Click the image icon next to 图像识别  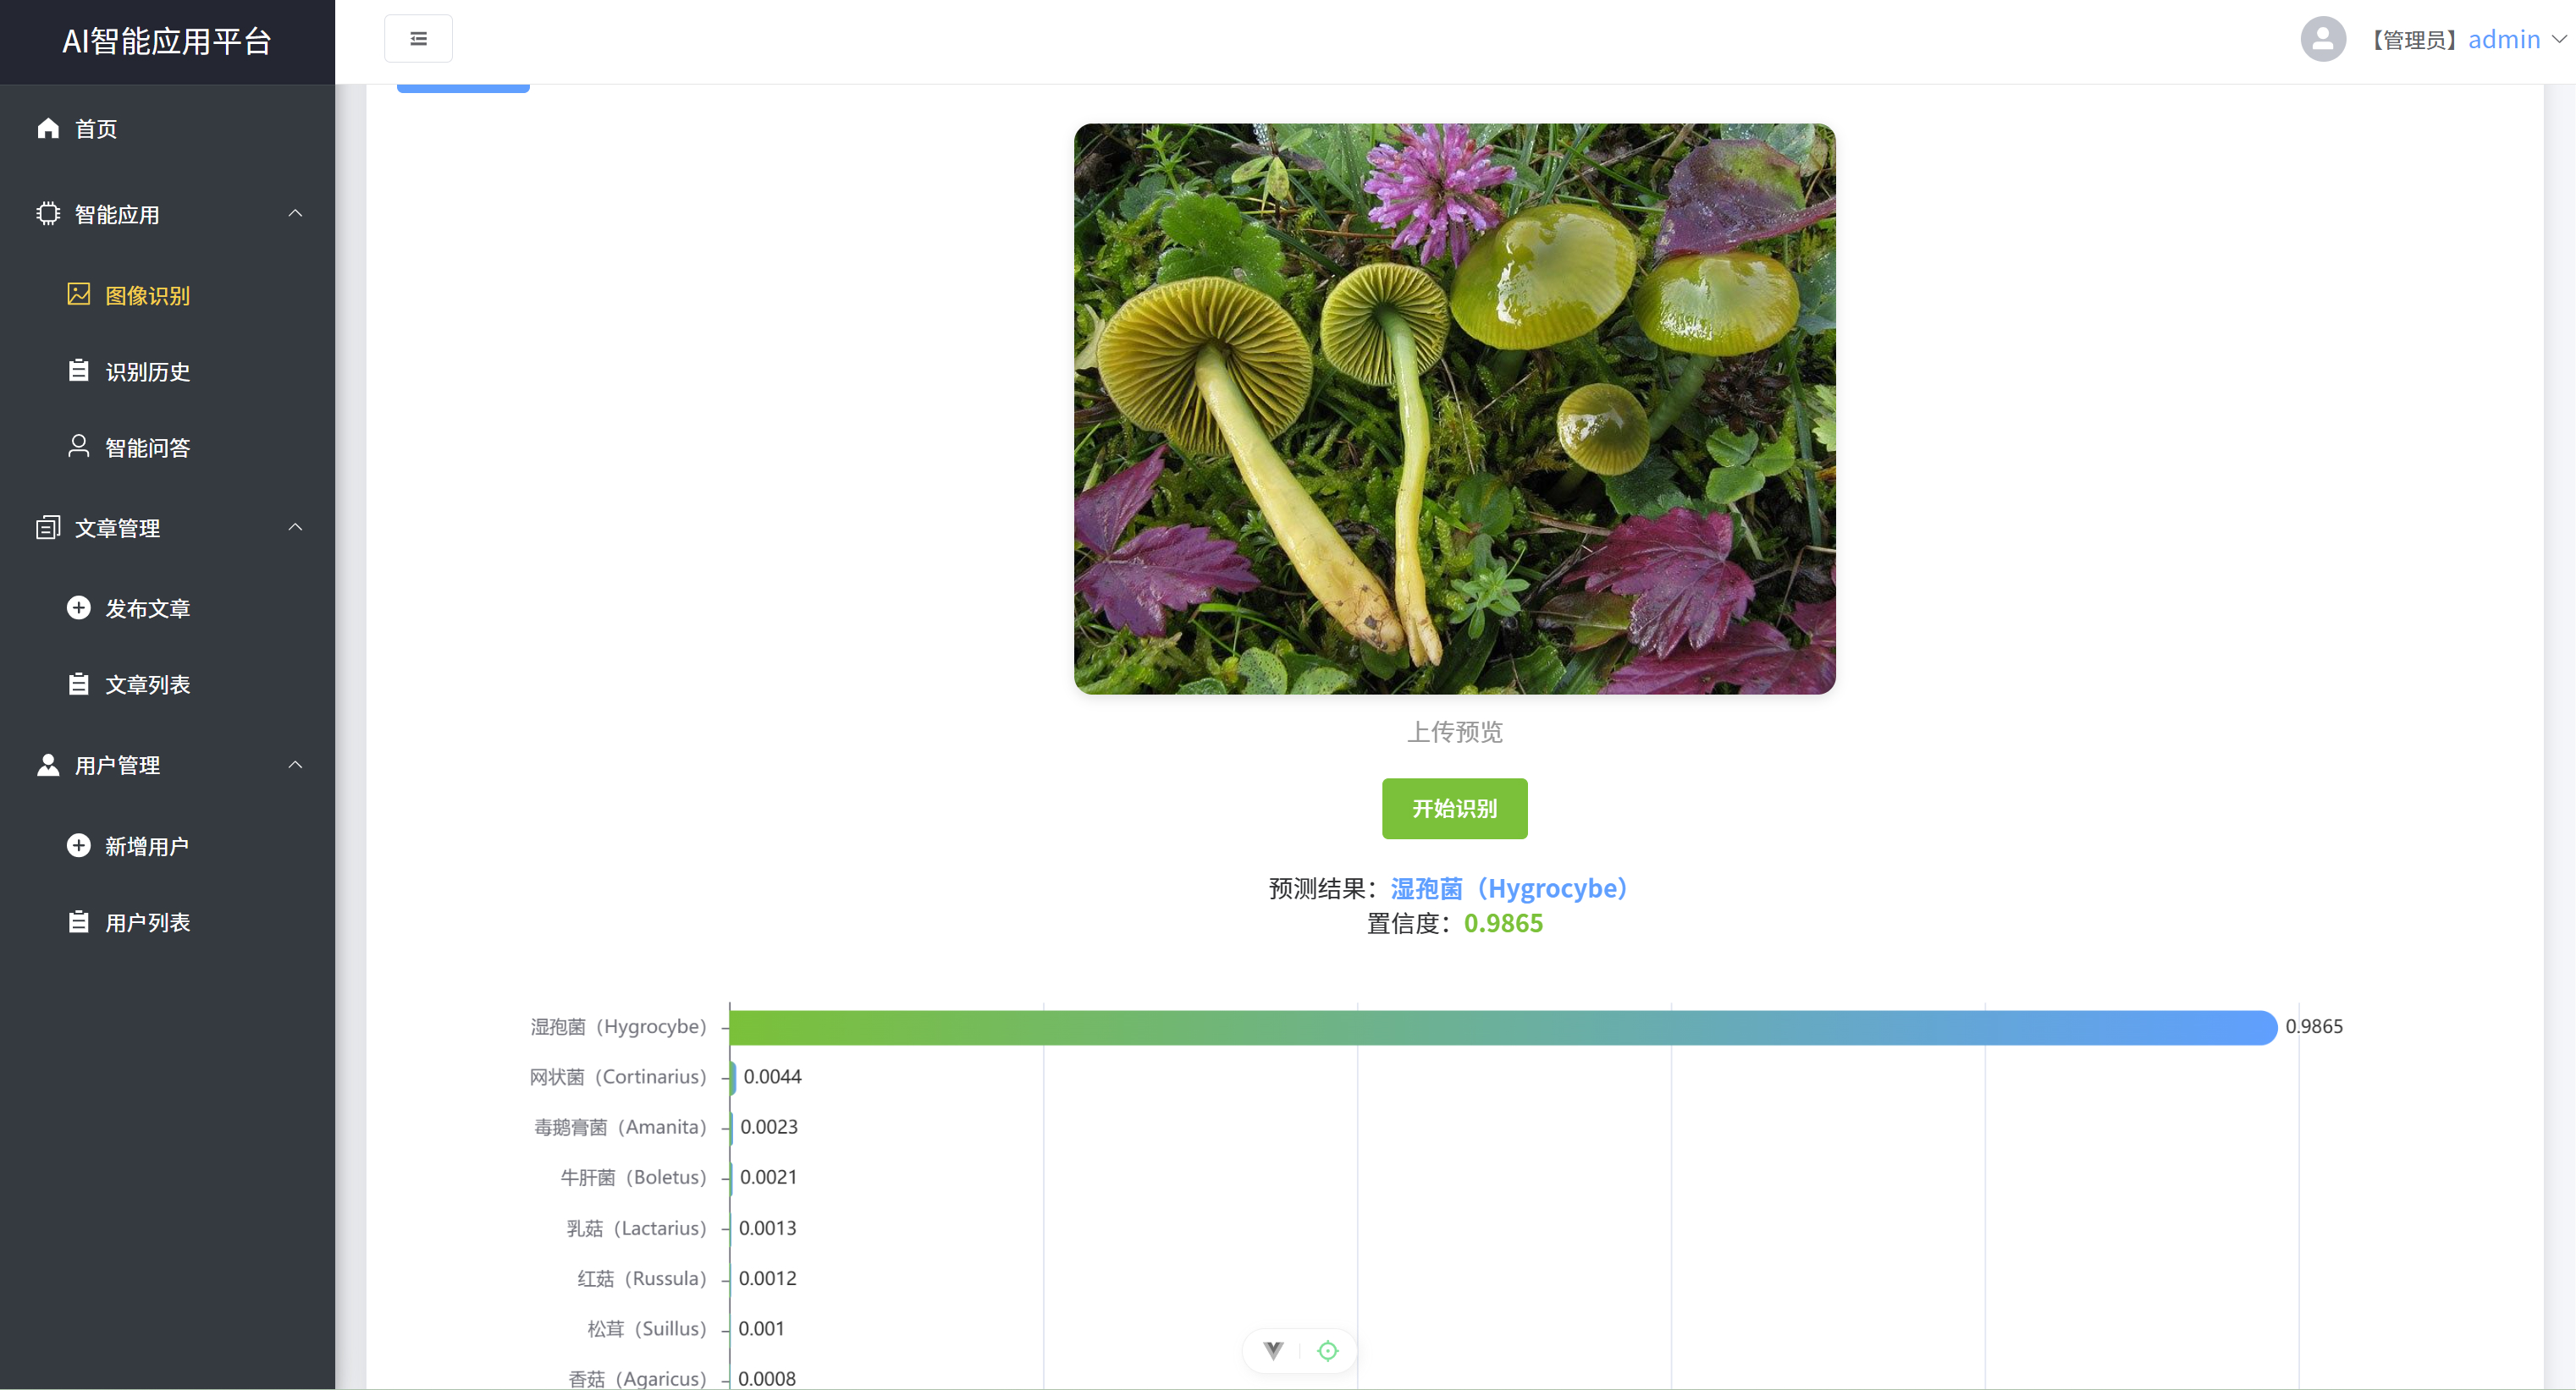tap(78, 294)
